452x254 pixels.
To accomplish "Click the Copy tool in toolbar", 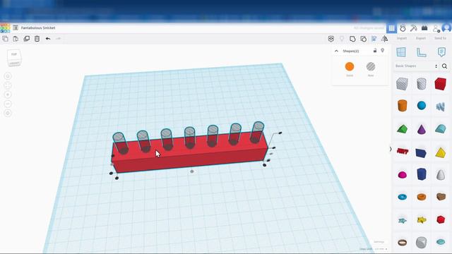I will click(5, 39).
